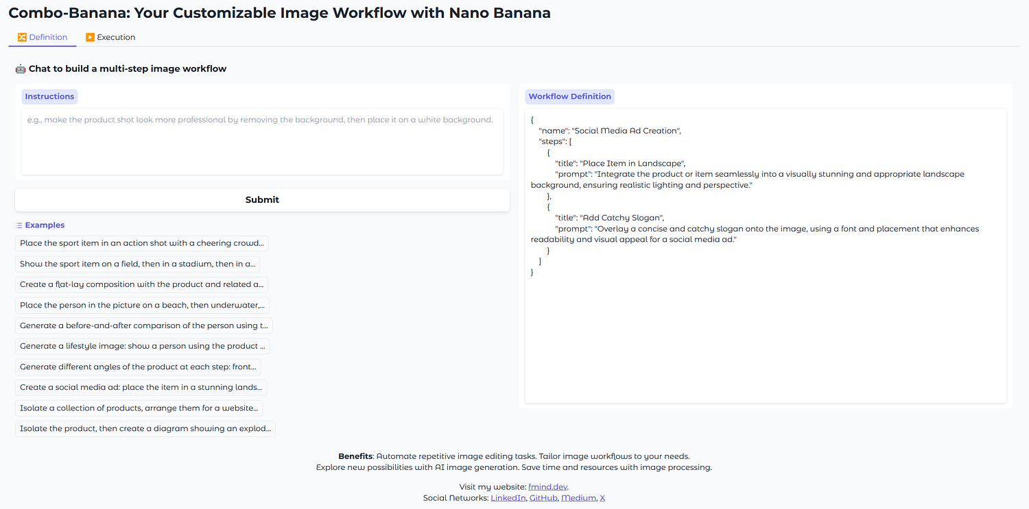Click inside the Workflow Definition JSON editor
Image resolution: width=1029 pixels, height=509 pixels.
766,329
